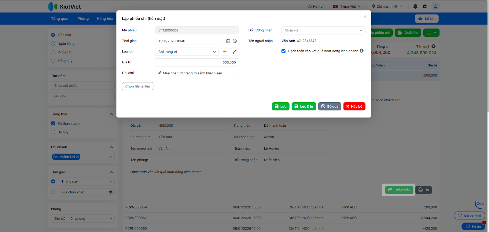489x232 pixels.
Task: Open the Tìm kiếm tên phòng dropdown
Action: coord(83,219)
